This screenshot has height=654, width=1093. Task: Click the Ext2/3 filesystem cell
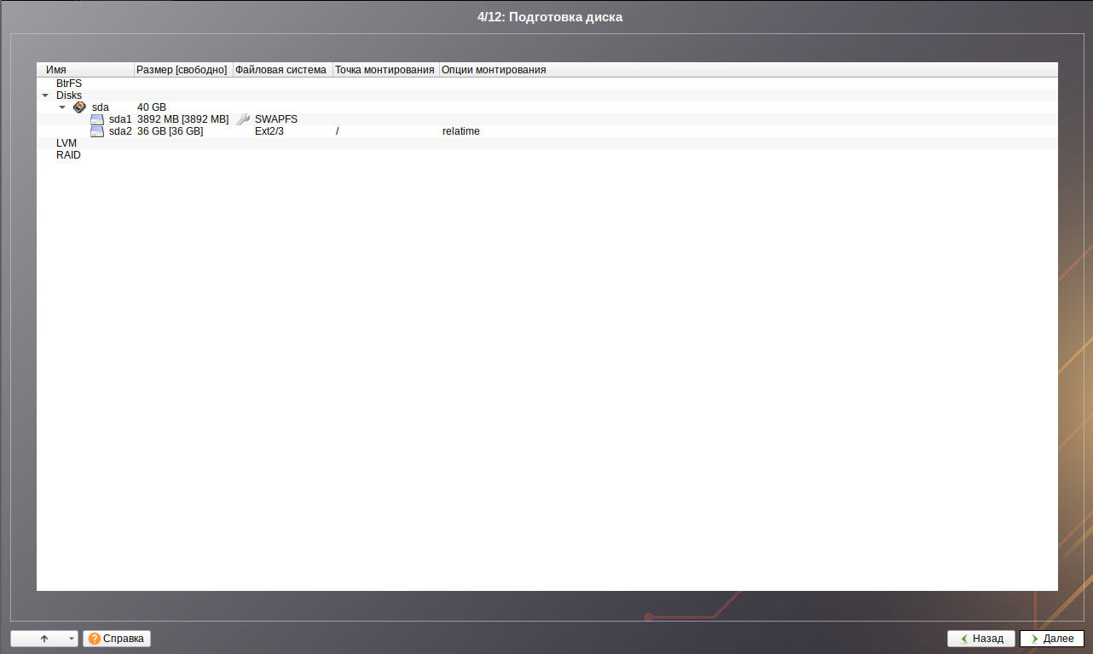(x=269, y=131)
